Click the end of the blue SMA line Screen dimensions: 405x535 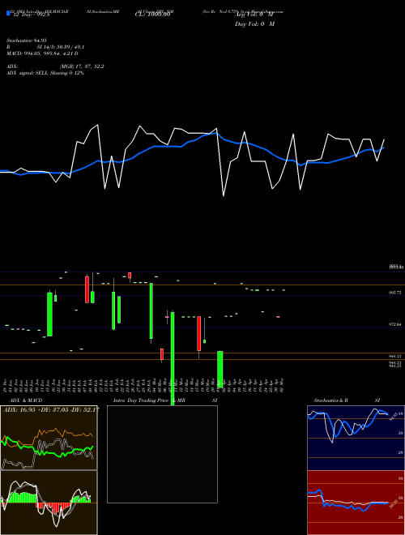pyautogui.click(x=384, y=148)
